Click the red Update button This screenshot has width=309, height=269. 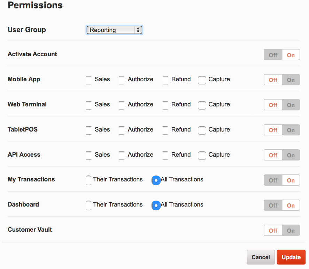[x=291, y=257]
